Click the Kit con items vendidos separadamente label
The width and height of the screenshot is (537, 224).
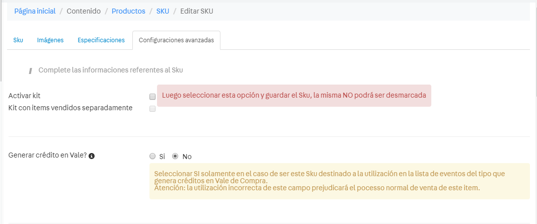pos(70,107)
